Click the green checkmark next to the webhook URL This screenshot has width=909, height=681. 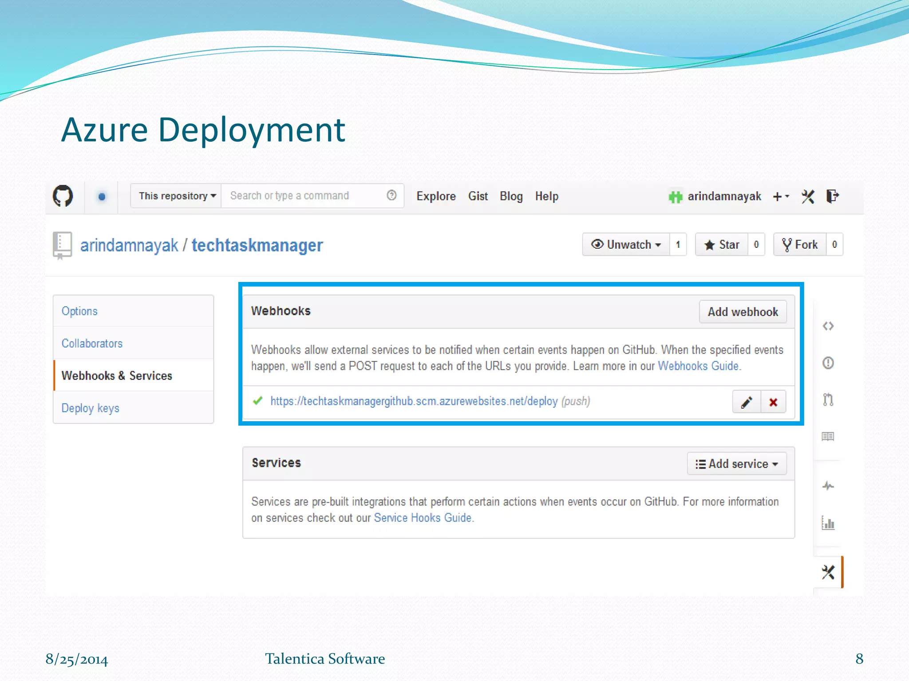[257, 401]
